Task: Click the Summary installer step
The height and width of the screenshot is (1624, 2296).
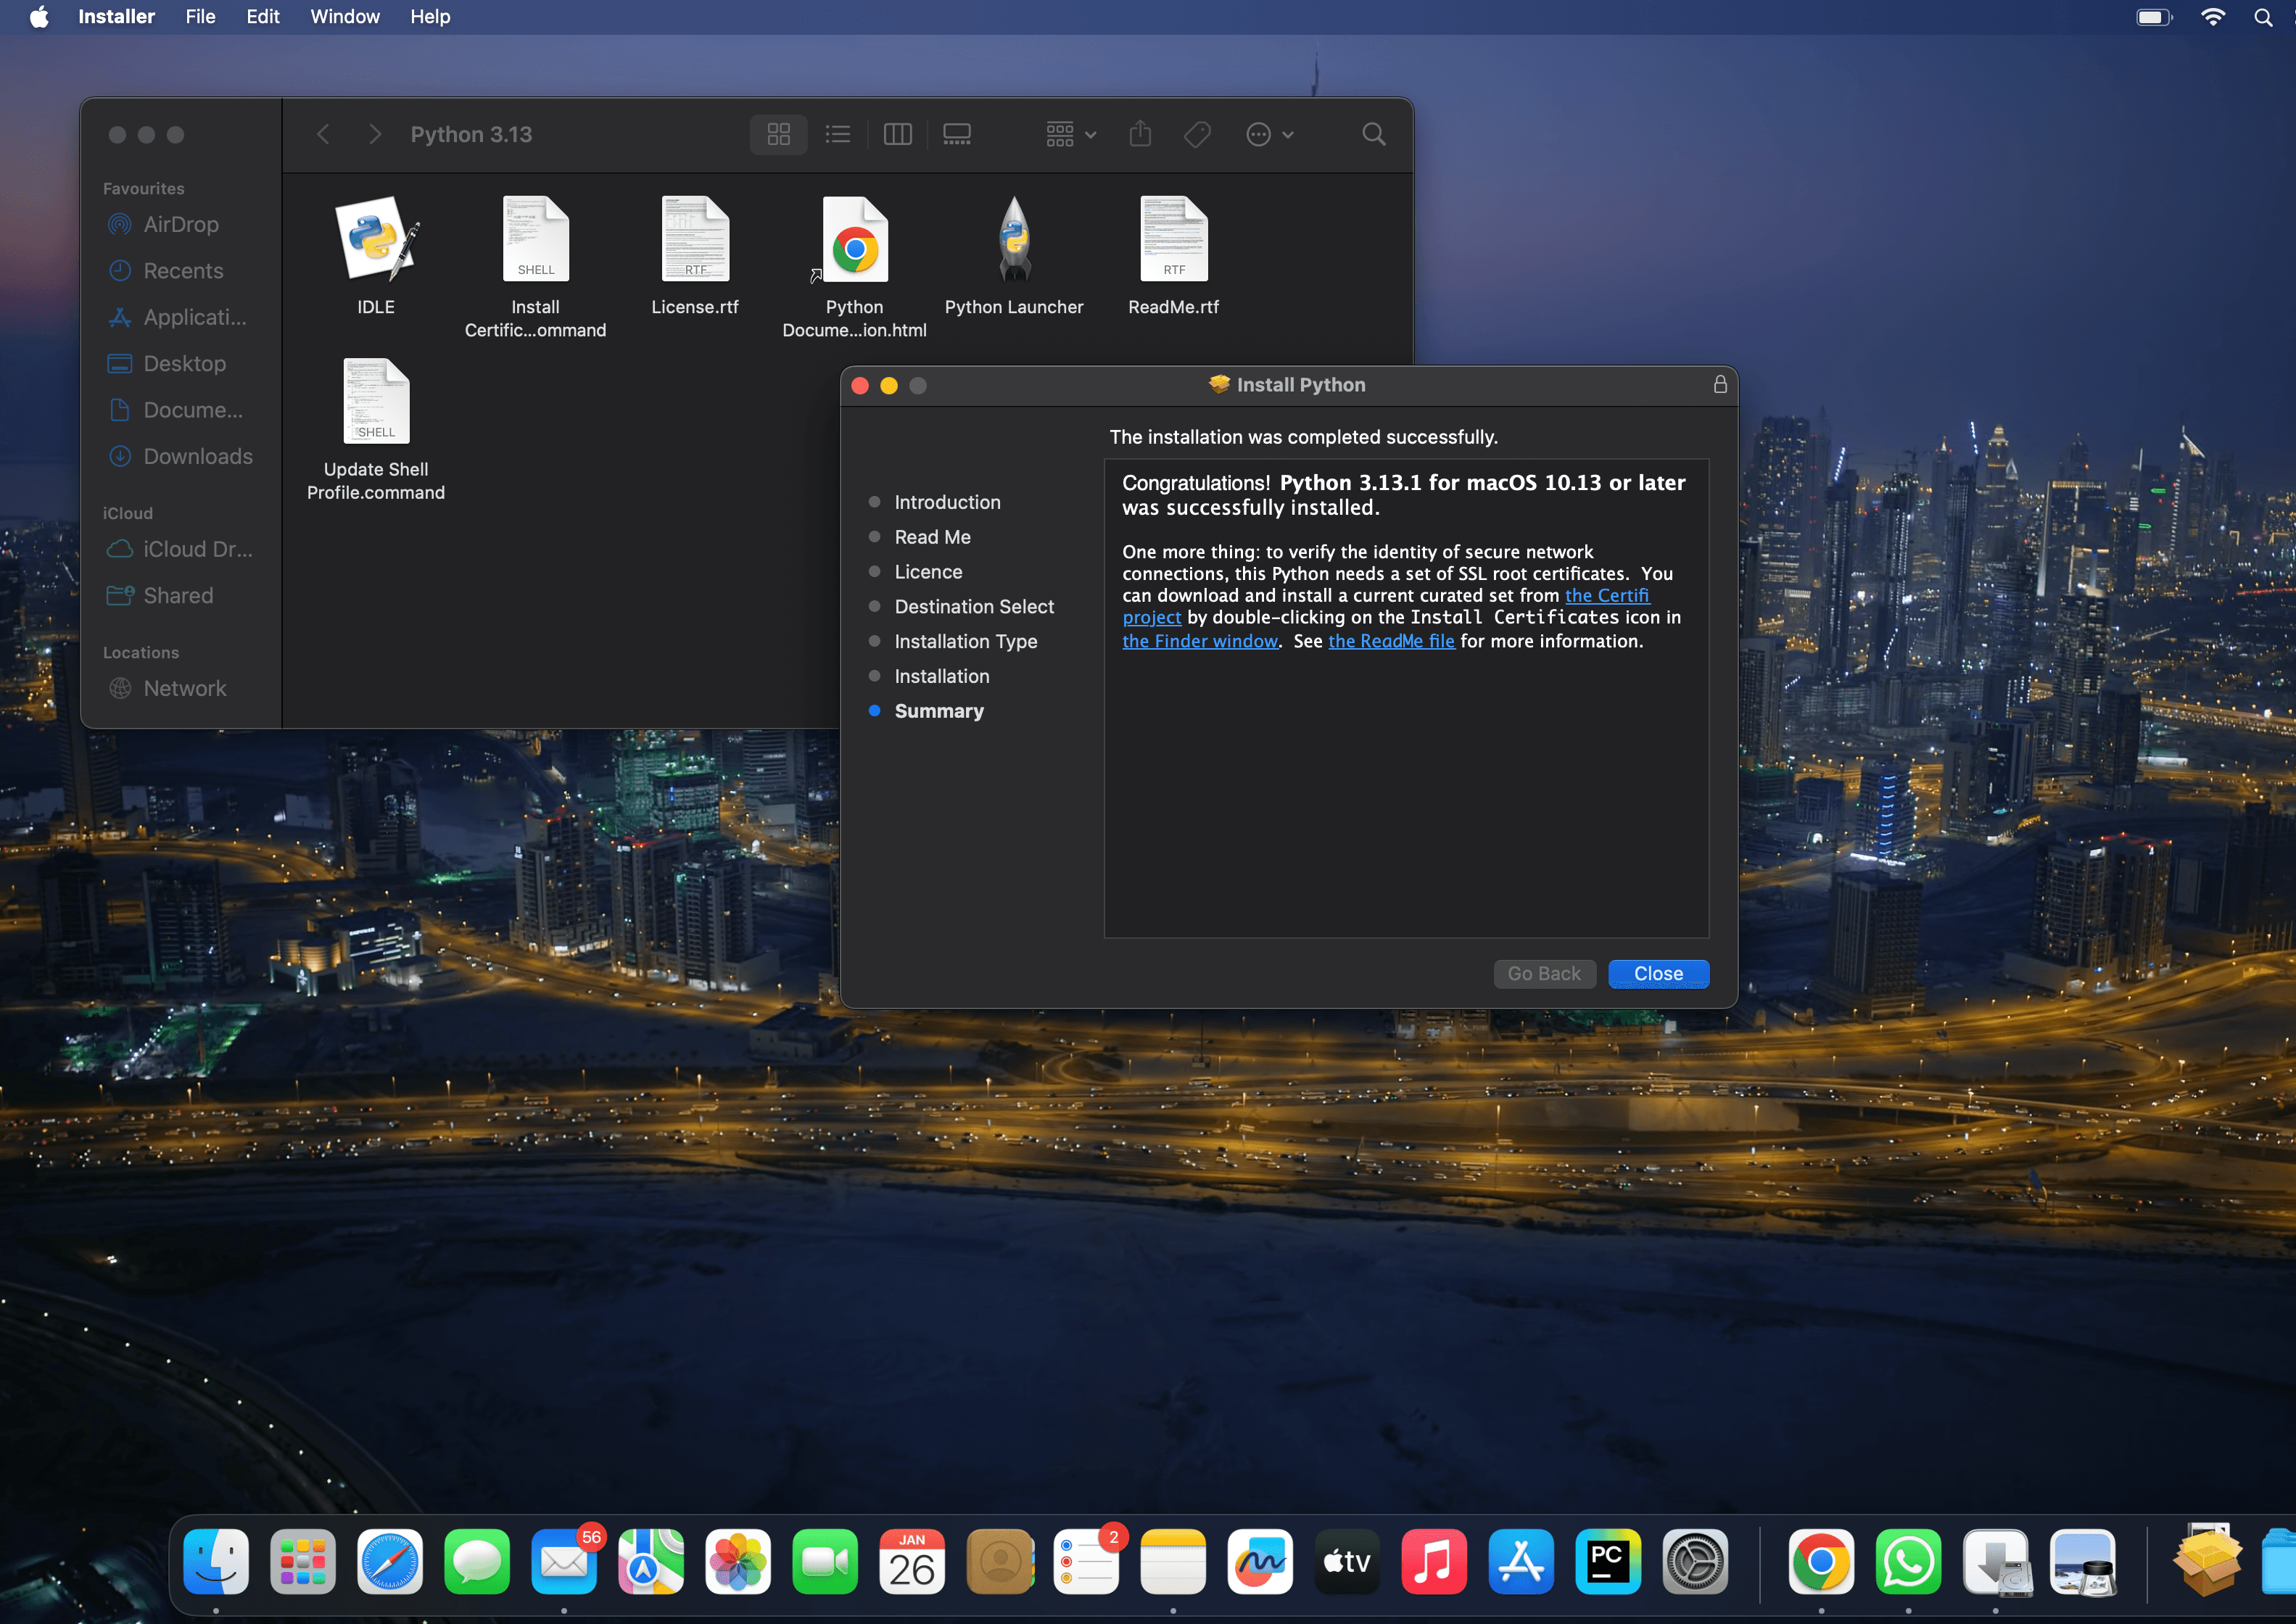Action: point(938,711)
